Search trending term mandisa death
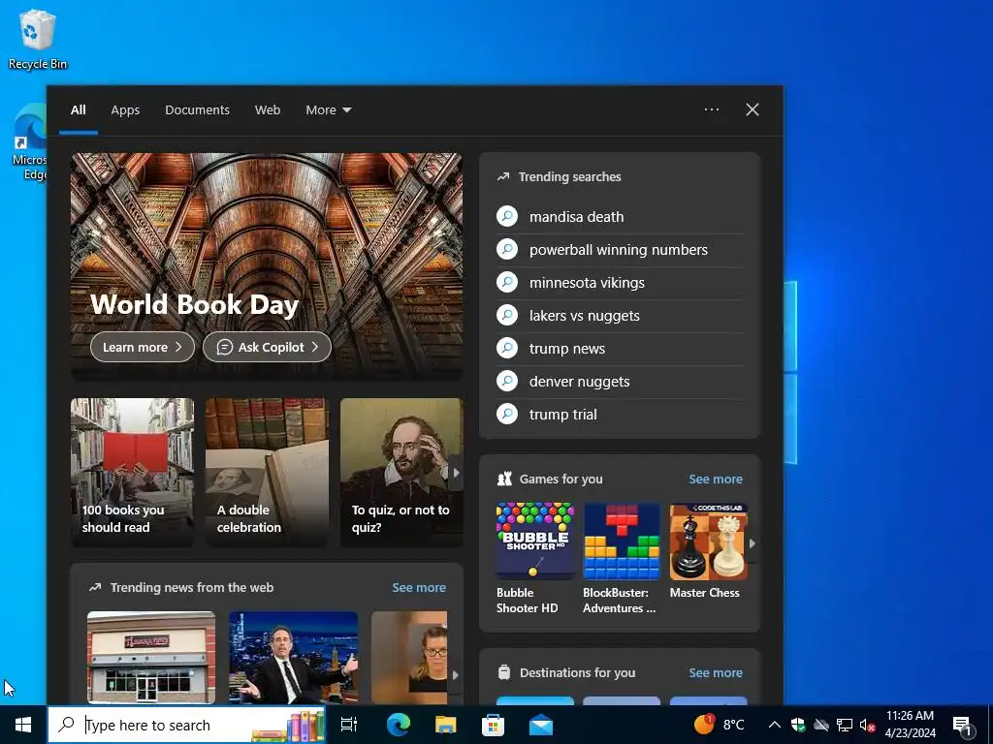Viewport: 993px width, 744px height. coord(620,216)
